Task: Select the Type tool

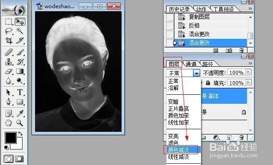Action: [x=20, y=92]
